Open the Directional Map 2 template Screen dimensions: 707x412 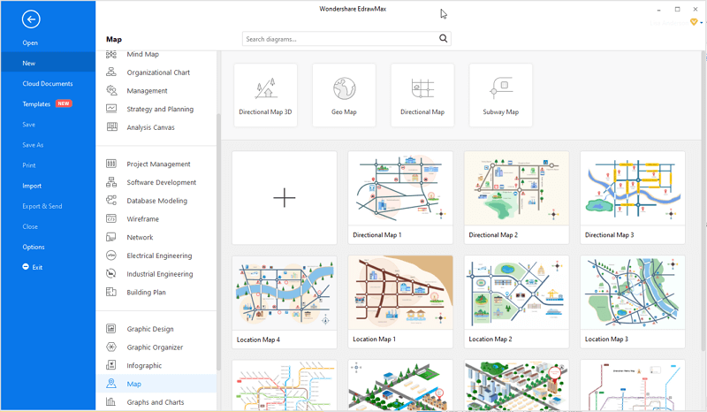[517, 198]
